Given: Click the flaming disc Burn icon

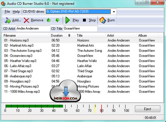Looking at the screenshot, I should point(103,20).
